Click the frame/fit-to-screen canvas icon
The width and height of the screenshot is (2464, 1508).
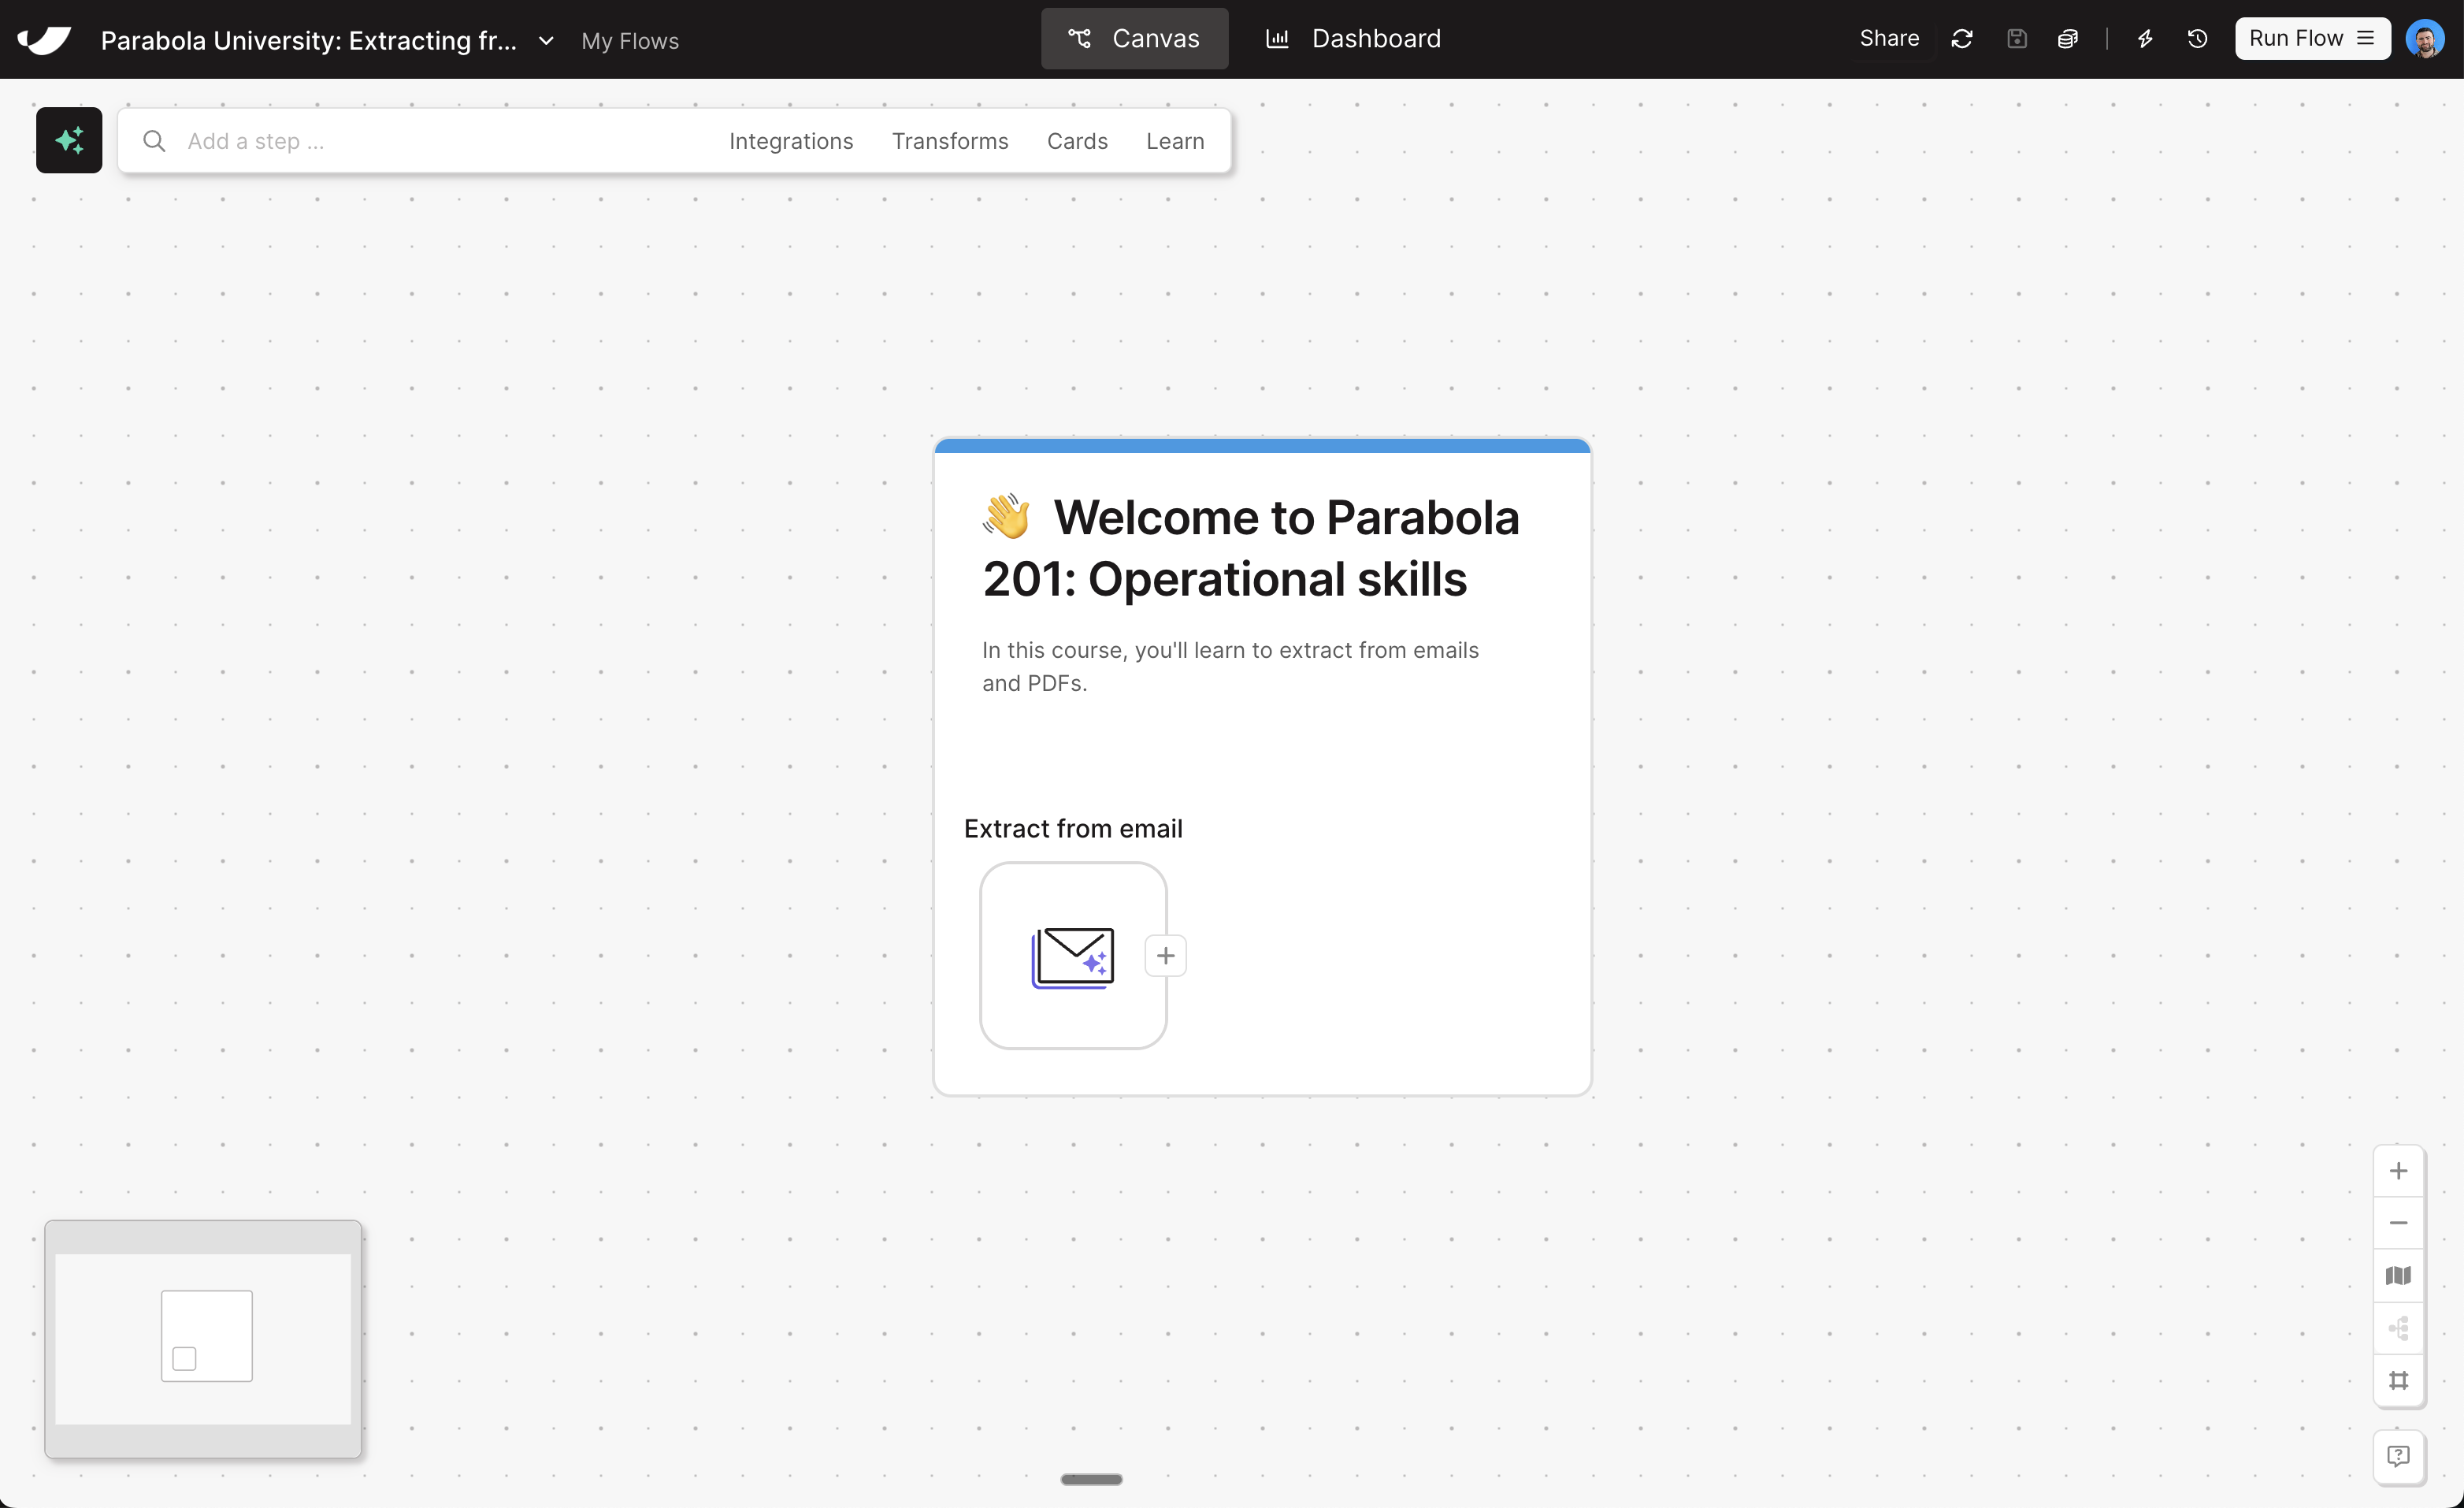point(2398,1380)
